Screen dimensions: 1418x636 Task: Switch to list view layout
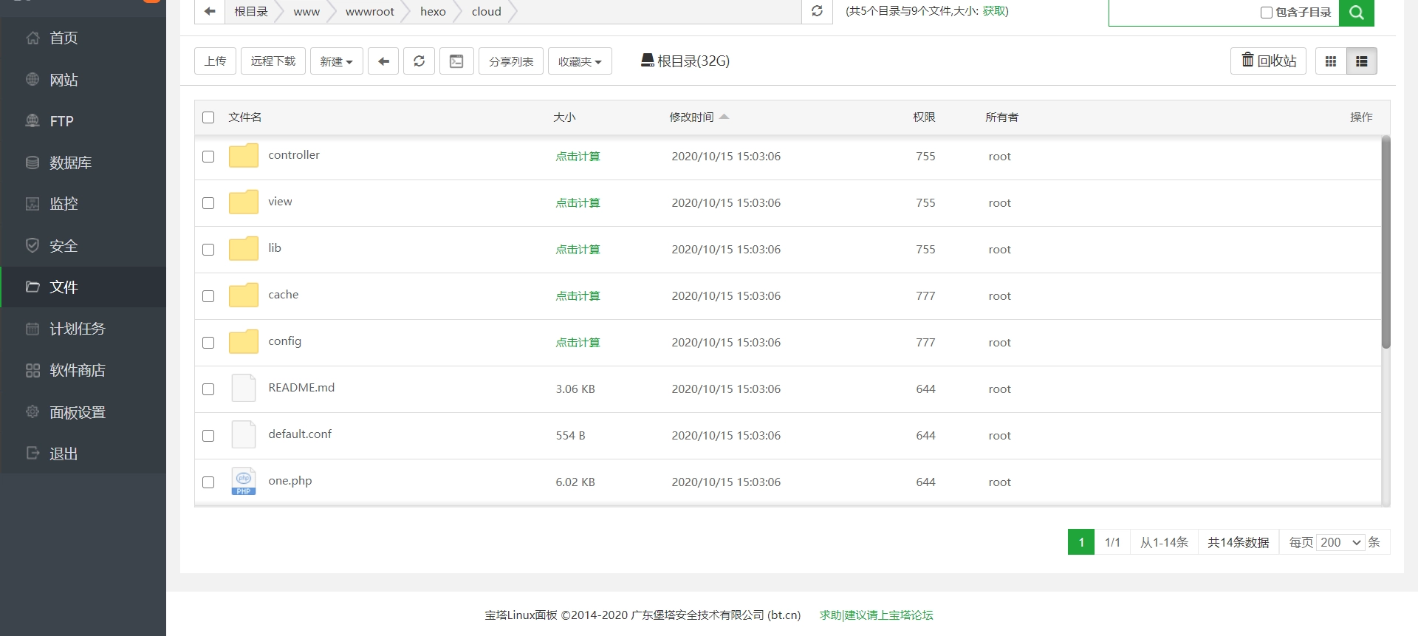coord(1361,61)
